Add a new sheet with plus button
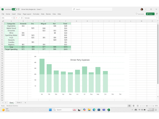 [25, 102]
